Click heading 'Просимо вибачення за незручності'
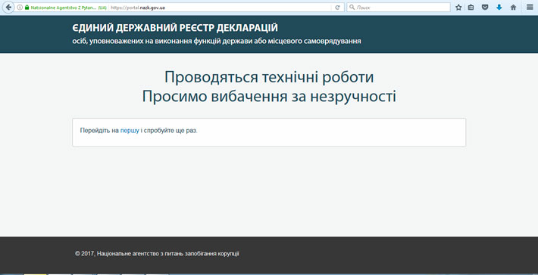This screenshot has width=538, height=275. coord(269,96)
